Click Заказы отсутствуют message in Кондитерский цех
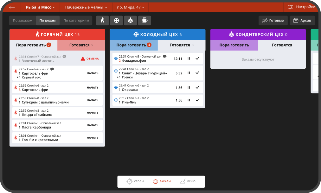This screenshot has width=321, height=193. 258,59
